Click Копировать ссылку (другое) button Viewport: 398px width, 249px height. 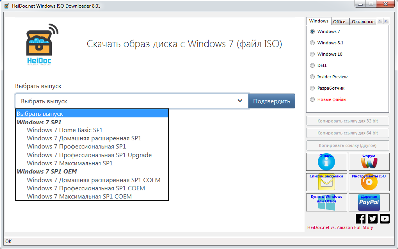(347, 145)
